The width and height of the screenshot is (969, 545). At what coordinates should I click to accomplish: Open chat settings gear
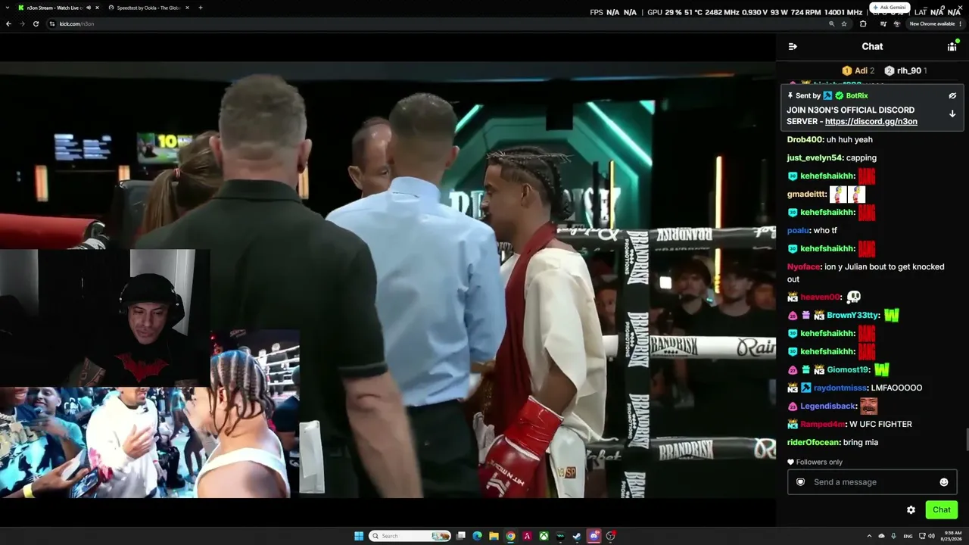911,510
